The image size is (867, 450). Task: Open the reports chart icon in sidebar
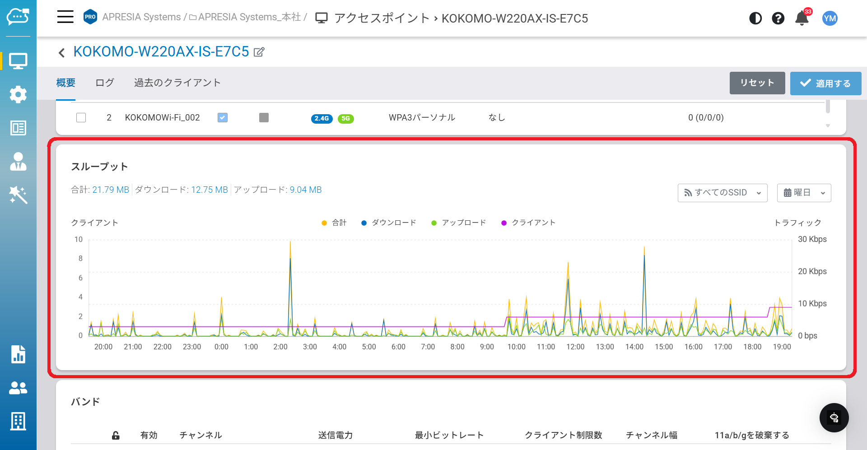(18, 354)
